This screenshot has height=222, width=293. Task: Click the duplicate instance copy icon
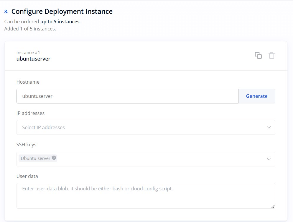[258, 55]
